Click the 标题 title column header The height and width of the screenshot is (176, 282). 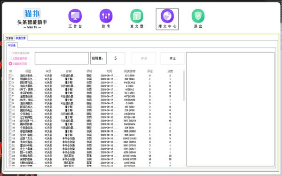(x=28, y=71)
